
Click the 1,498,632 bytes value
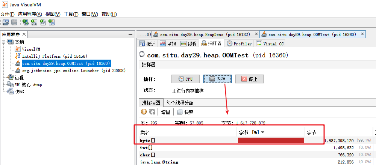(x=344, y=148)
